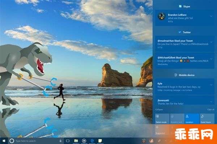This screenshot has width=217, height=144.
Task: Click the Cortana circle icon
Action: 12,141
